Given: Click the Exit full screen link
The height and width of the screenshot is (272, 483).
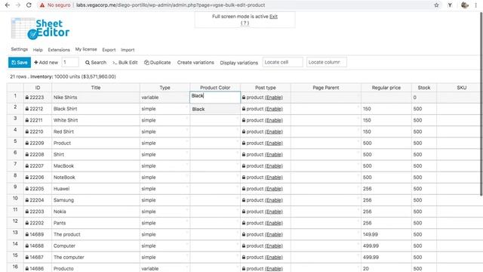Looking at the screenshot, I should 273,17.
